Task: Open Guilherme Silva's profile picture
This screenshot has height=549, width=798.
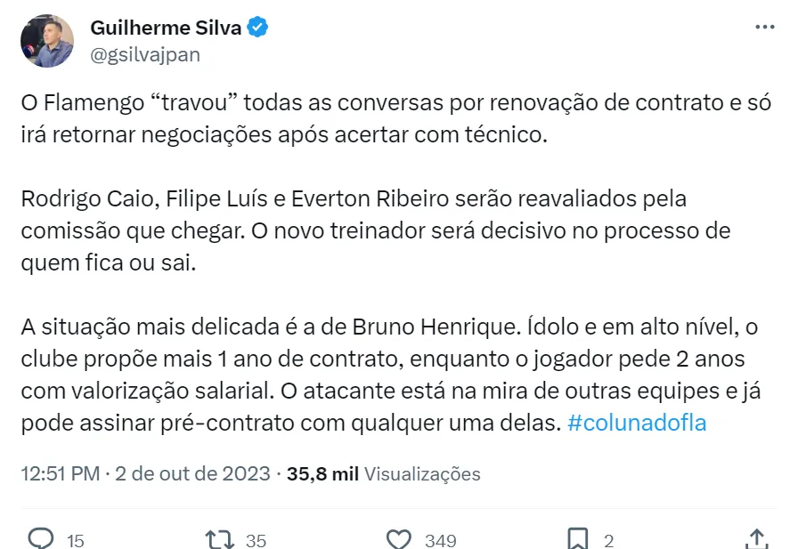Action: [47, 41]
